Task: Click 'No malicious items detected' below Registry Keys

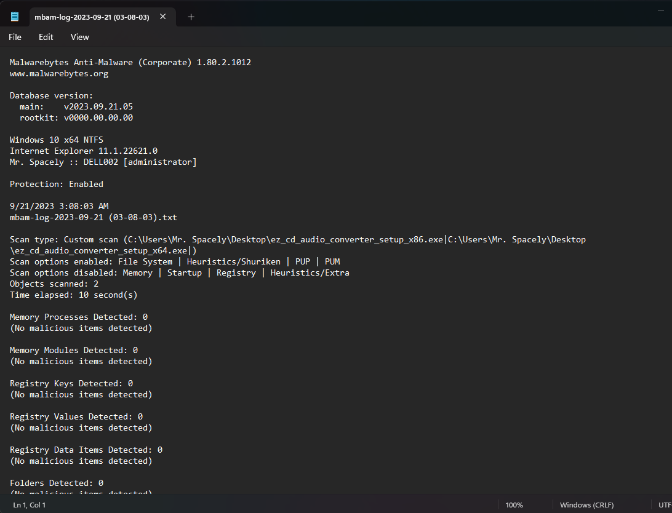Action: click(x=81, y=395)
